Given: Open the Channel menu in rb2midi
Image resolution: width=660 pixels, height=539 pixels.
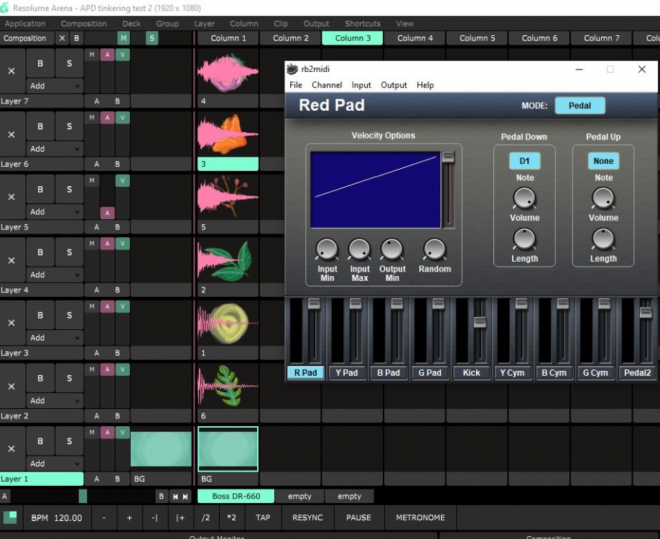Looking at the screenshot, I should [x=326, y=85].
